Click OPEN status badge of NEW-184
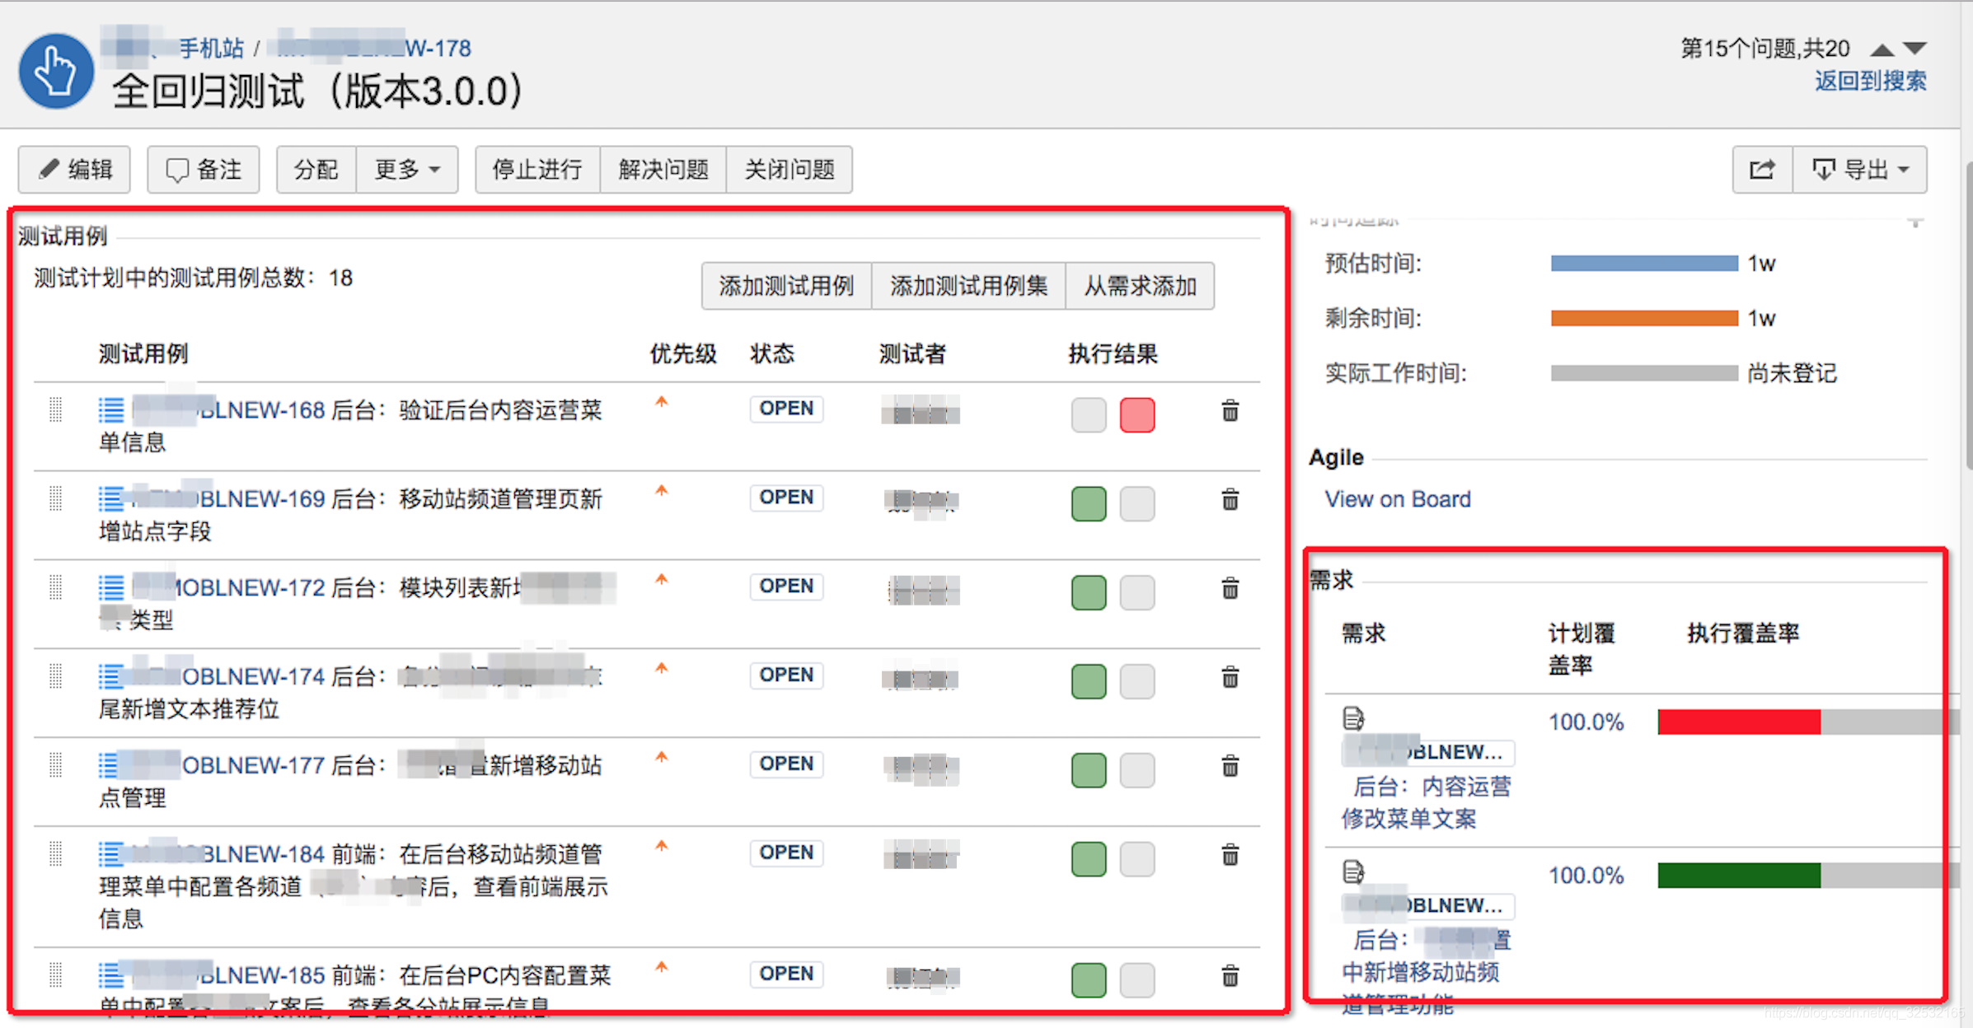This screenshot has width=1973, height=1028. pos(785,853)
